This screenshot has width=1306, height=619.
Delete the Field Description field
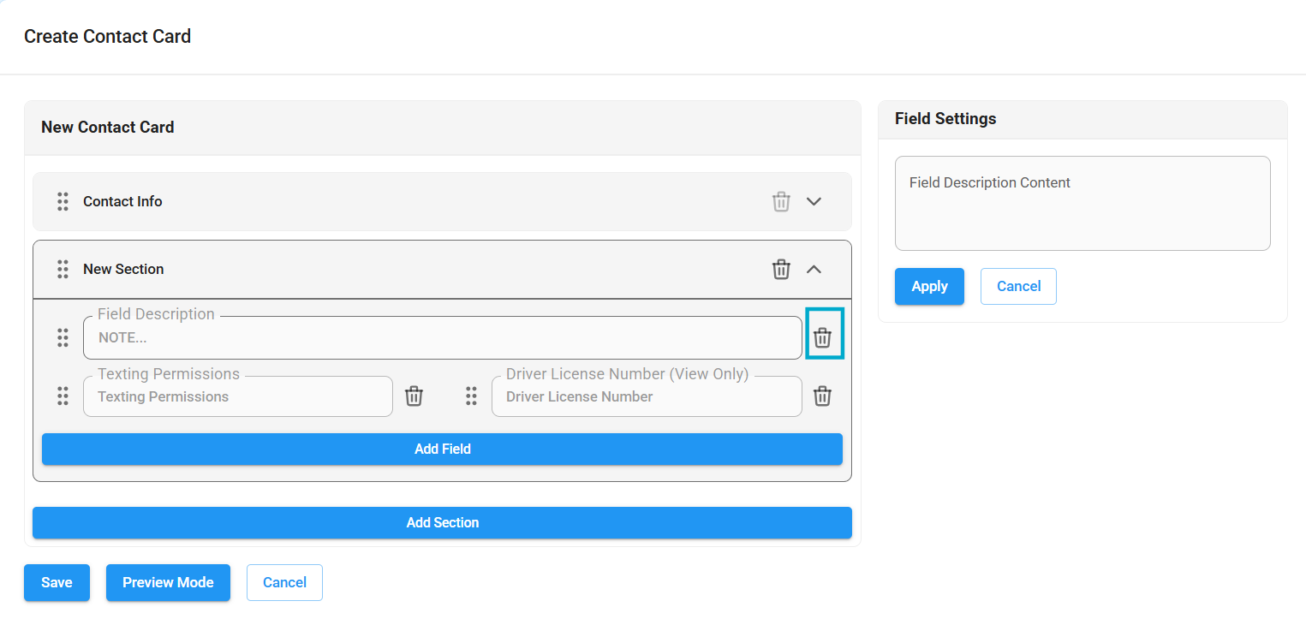822,337
